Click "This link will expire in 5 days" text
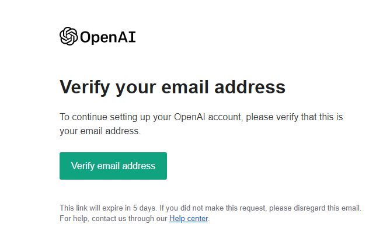 tap(107, 208)
